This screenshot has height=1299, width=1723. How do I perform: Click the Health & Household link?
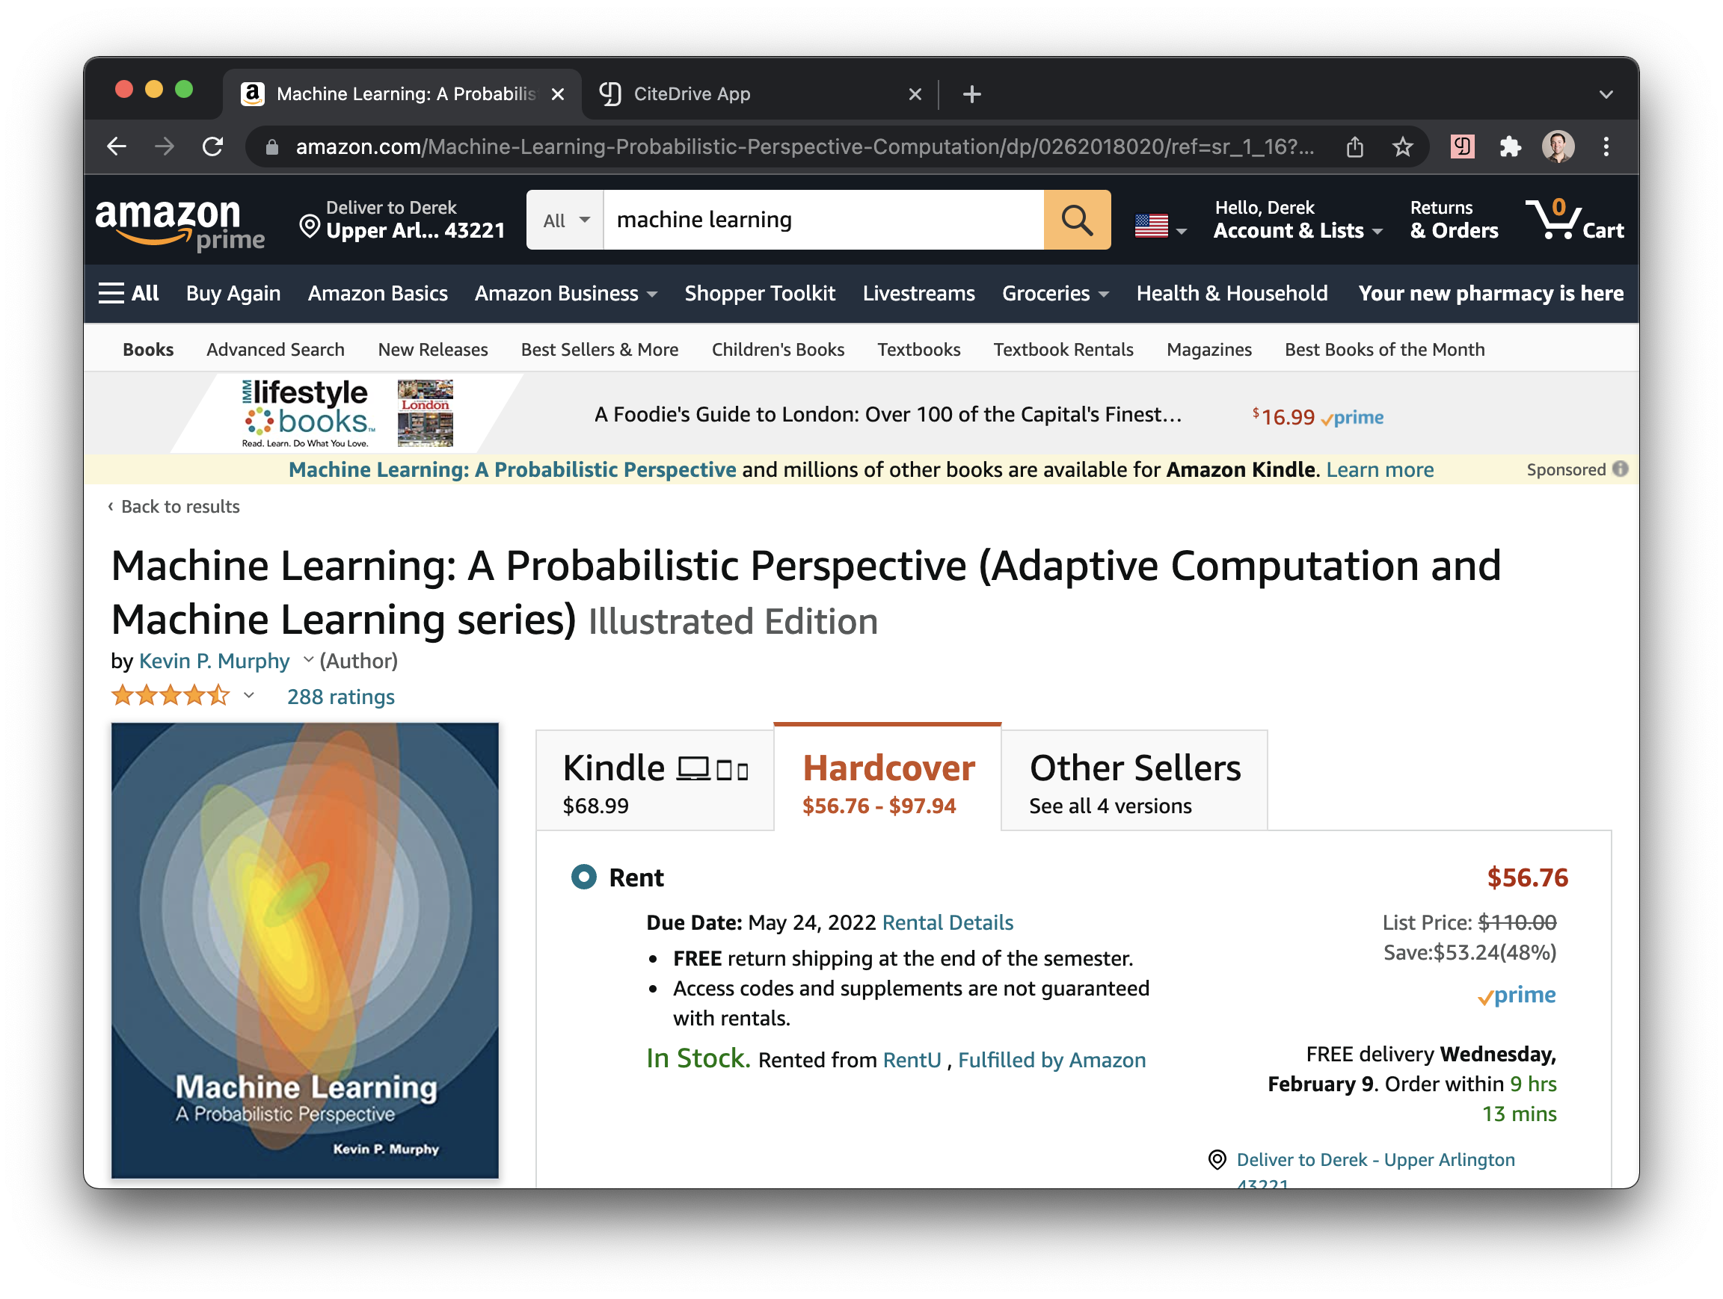[1232, 294]
